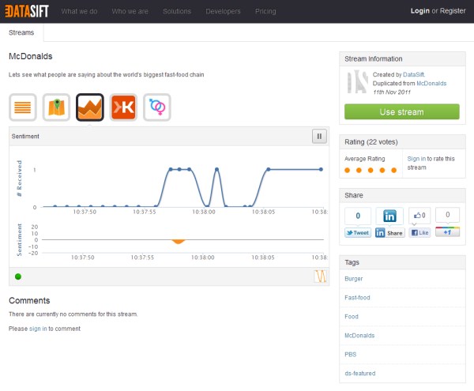Image resolution: width=474 pixels, height=391 pixels.
Task: Click the Register link
Action: pos(453,11)
